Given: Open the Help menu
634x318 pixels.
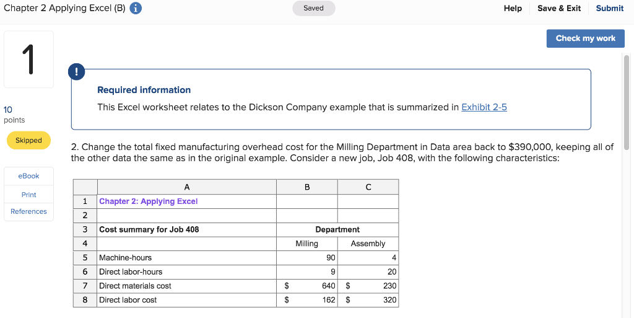Looking at the screenshot, I should click(513, 8).
